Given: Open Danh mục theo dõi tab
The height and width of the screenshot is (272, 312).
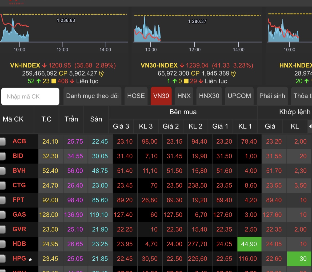Looking at the screenshot, I should pos(92,96).
